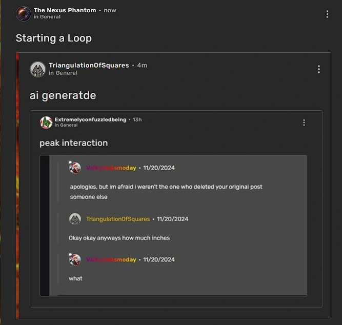342x325 pixels.
Task: Open The Nexus Phantom profile name
Action: [65, 10]
